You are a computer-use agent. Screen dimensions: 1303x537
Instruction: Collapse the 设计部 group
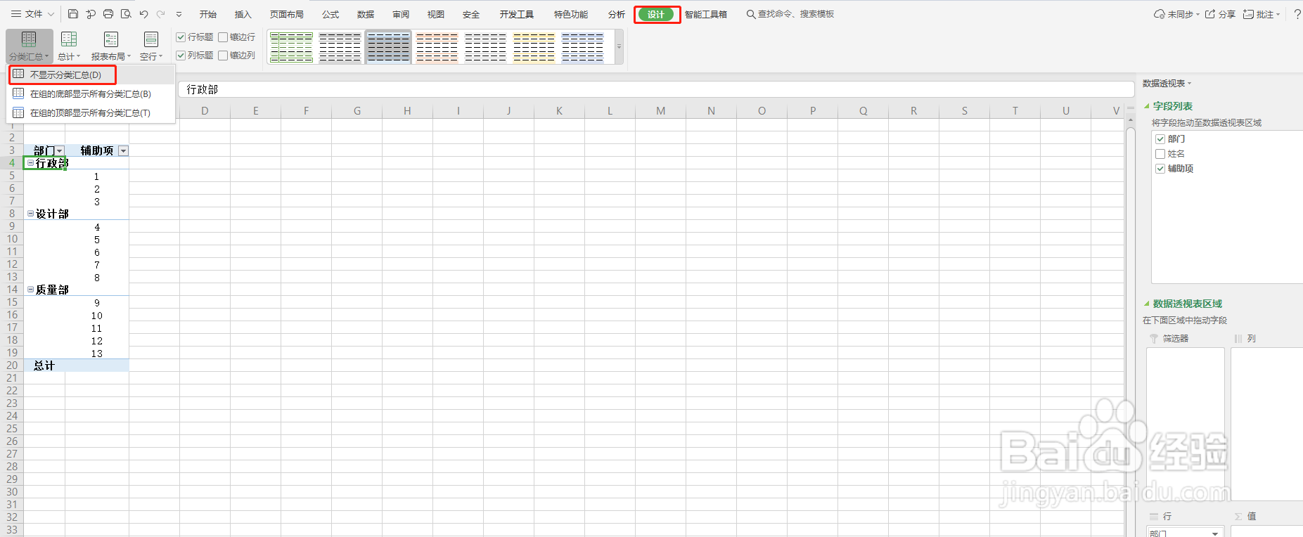pos(30,214)
